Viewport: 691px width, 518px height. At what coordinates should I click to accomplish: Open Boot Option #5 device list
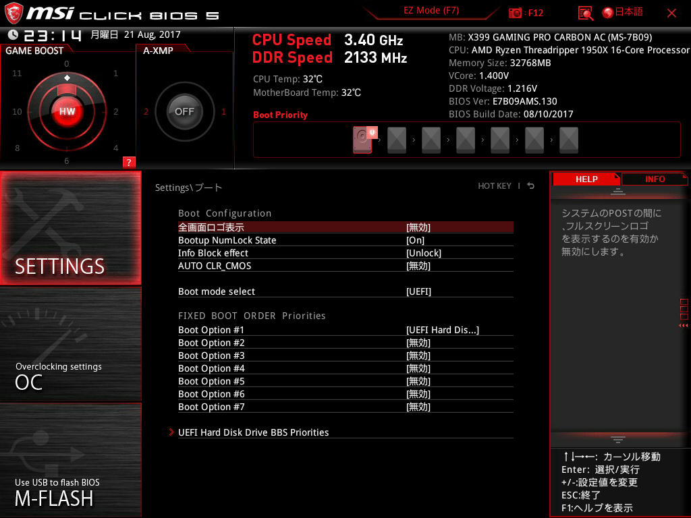(x=345, y=381)
